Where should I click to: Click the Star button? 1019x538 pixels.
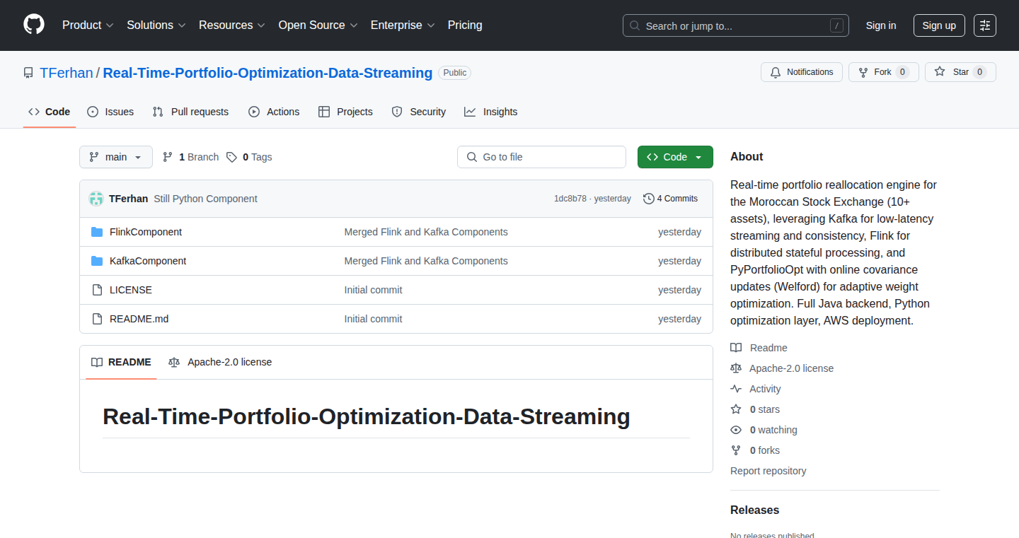click(960, 72)
